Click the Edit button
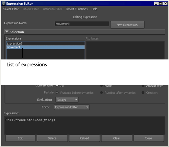169x147 pixels. pyautogui.click(x=20, y=138)
